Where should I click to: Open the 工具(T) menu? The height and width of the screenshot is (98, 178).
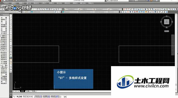[x=44, y=3]
